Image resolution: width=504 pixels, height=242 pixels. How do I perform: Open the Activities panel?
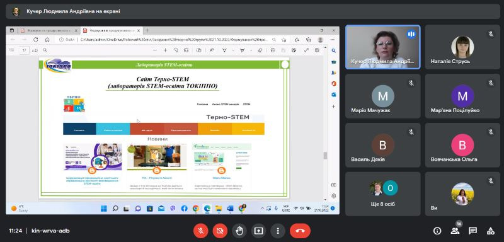[491, 231]
